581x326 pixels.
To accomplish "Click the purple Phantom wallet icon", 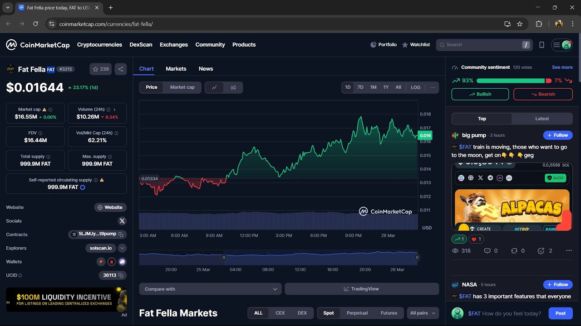I will click(122, 262).
